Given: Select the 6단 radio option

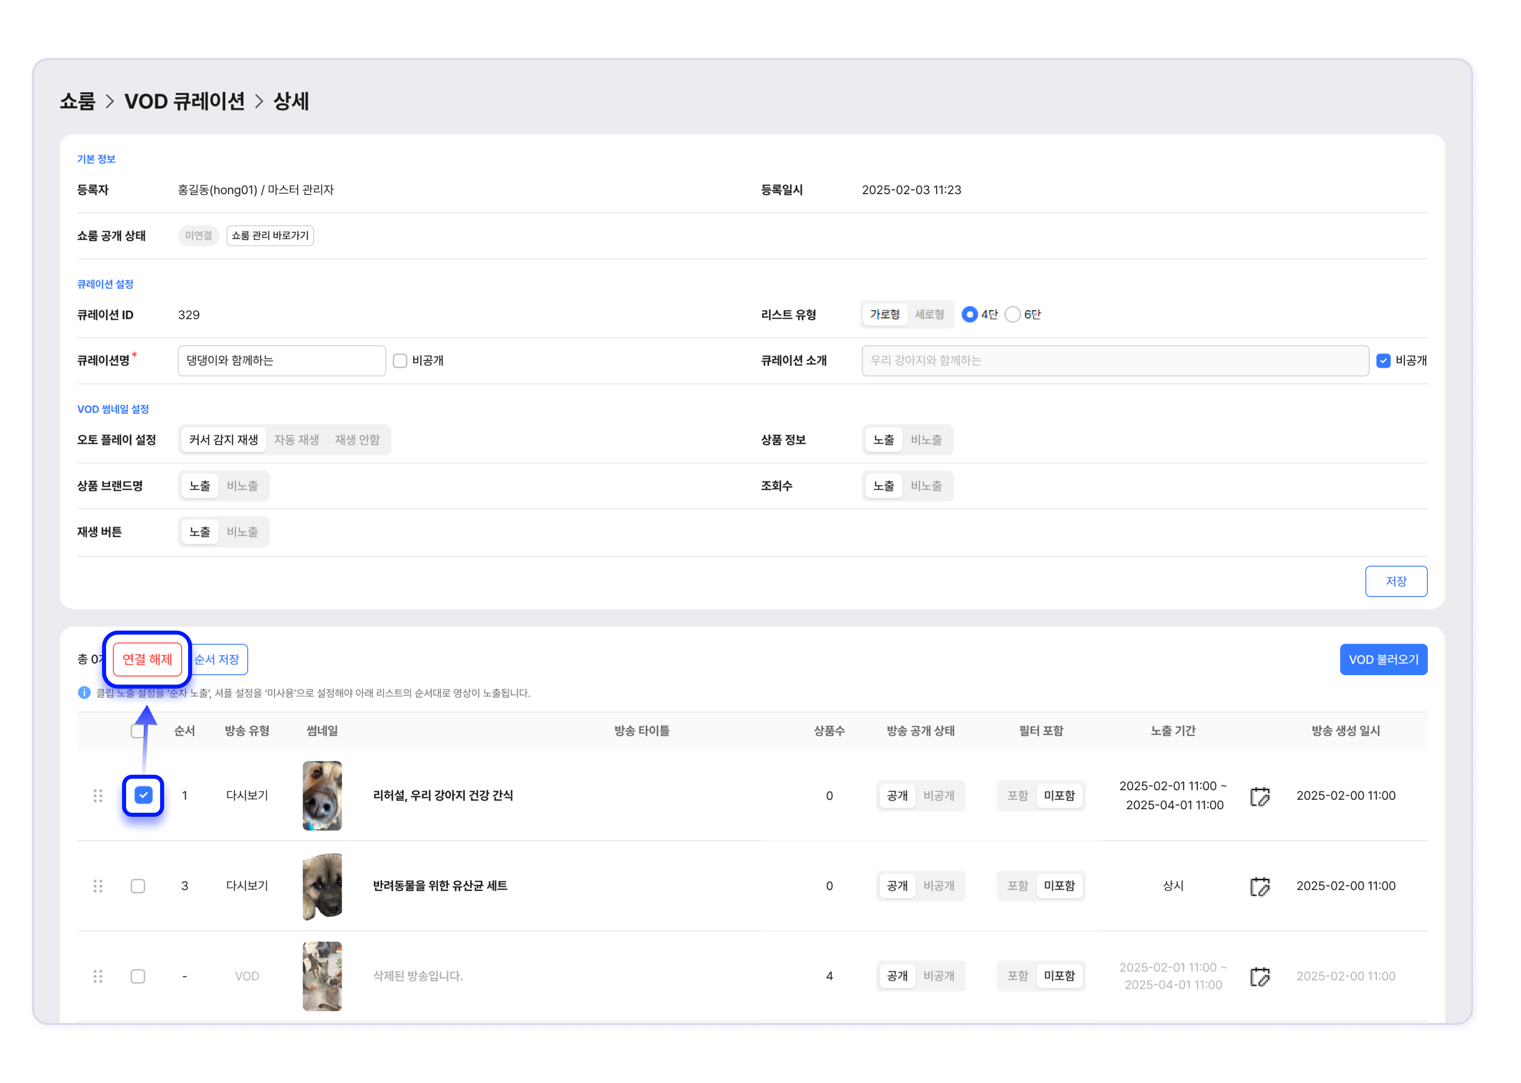Looking at the screenshot, I should click(1013, 315).
